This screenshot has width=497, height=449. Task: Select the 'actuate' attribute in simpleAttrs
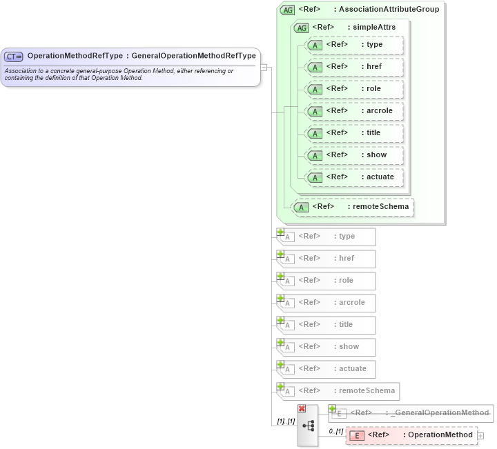click(354, 177)
